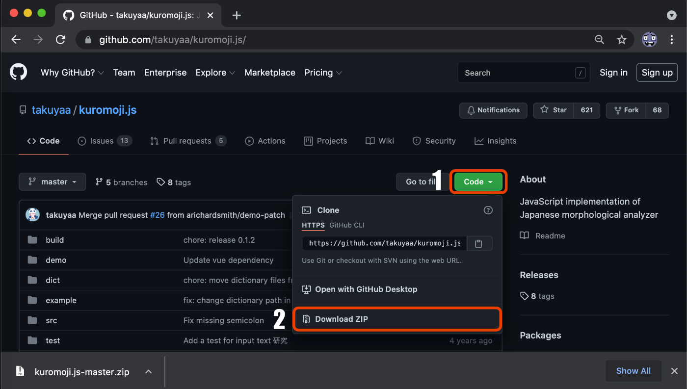Go back with browser back arrow
Screen dimensions: 687x389
(16, 40)
